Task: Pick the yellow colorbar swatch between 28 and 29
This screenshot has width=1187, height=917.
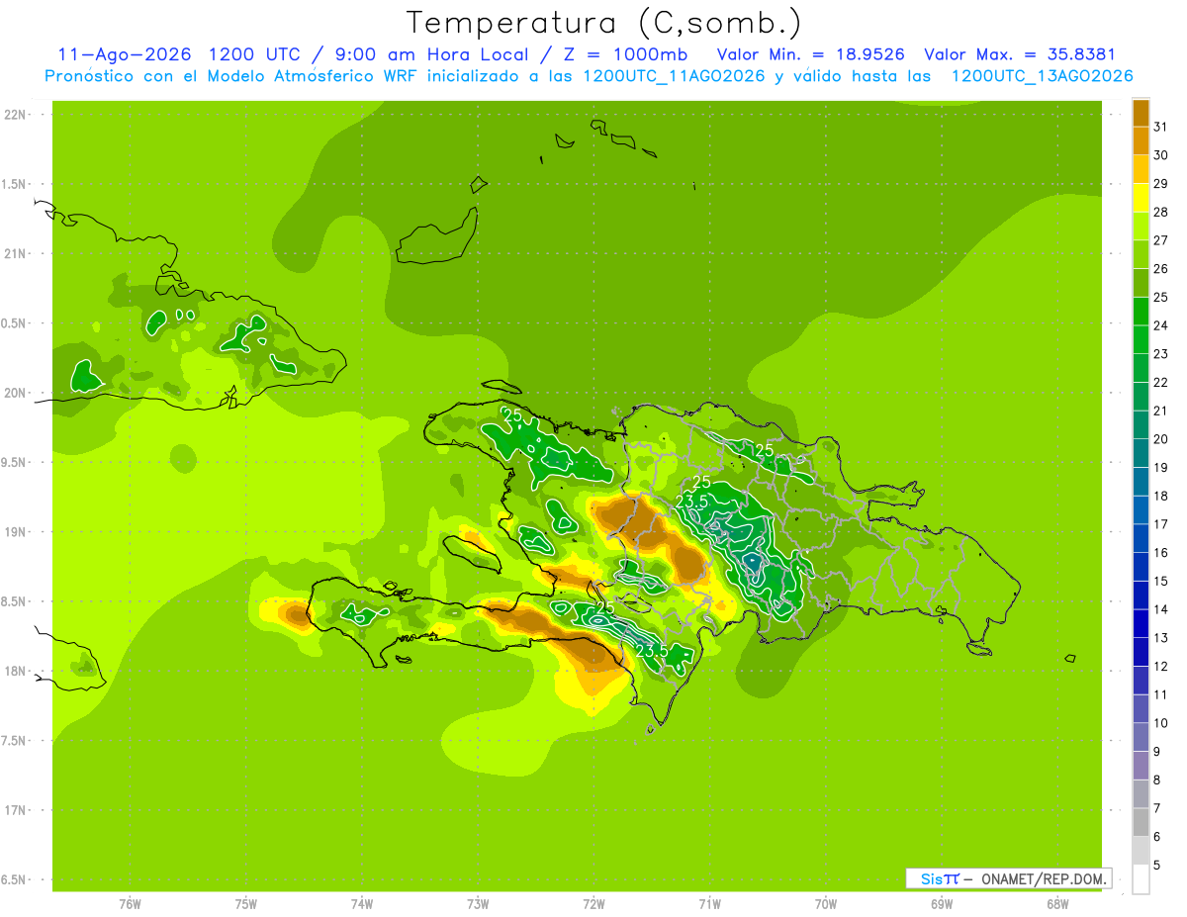Action: click(1141, 198)
